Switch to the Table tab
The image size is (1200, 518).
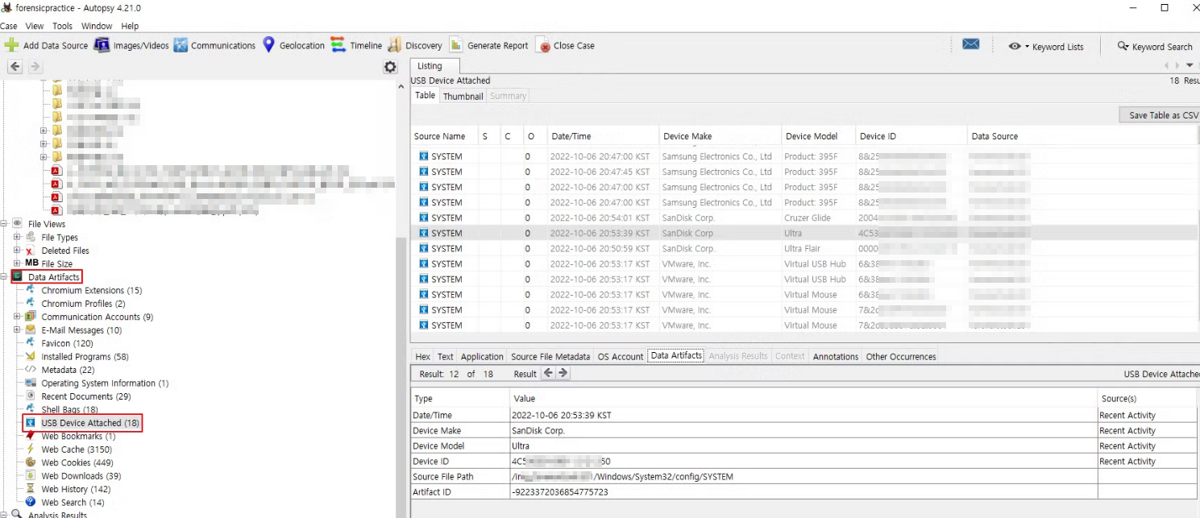(x=425, y=95)
